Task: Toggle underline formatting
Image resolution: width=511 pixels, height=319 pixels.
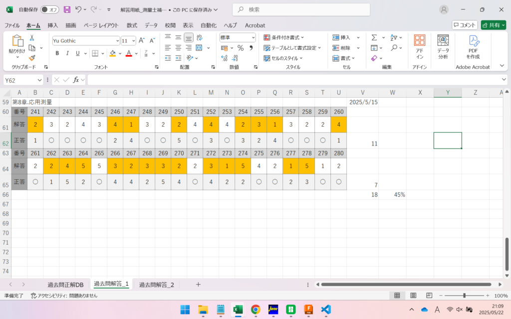Action: 77,53
